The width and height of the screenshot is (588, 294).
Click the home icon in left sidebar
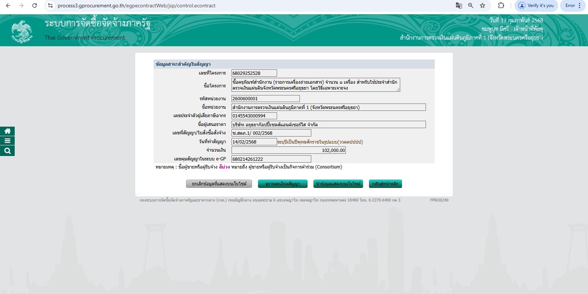[7, 131]
